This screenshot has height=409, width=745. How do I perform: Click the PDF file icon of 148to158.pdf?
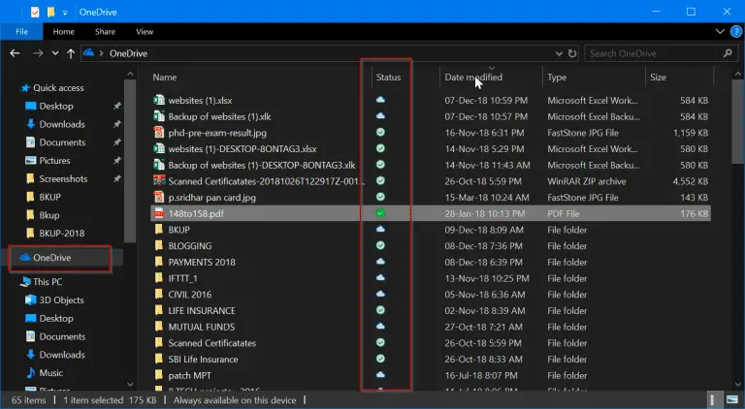pos(159,213)
